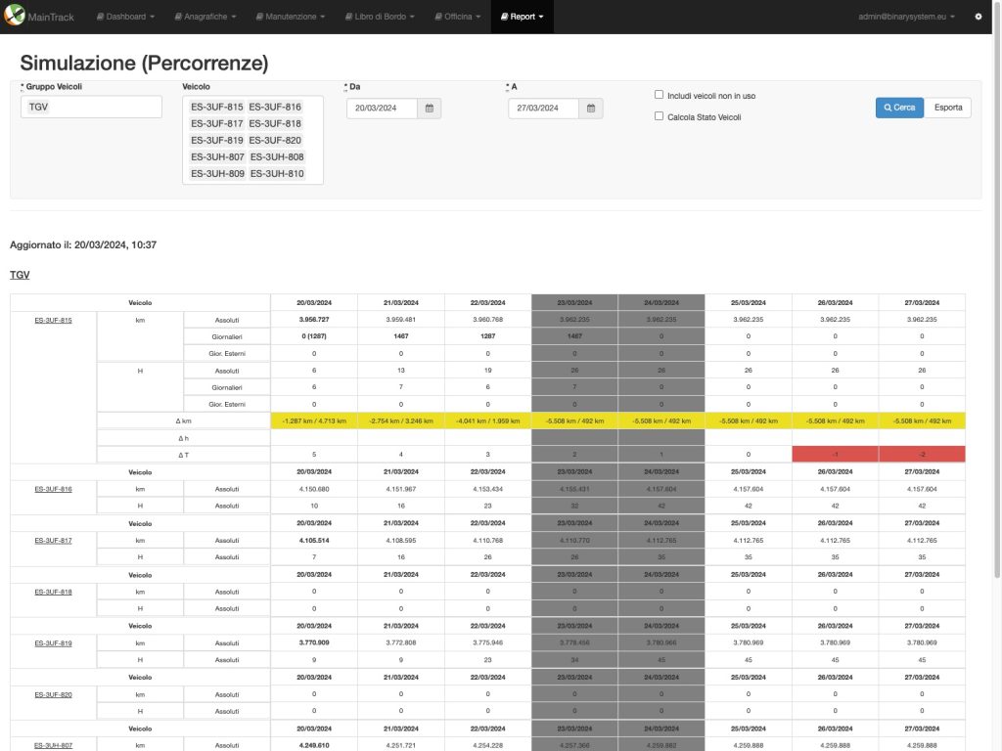Enable Includi veicoli non in uso
The height and width of the screenshot is (751, 1002).
pyautogui.click(x=660, y=95)
